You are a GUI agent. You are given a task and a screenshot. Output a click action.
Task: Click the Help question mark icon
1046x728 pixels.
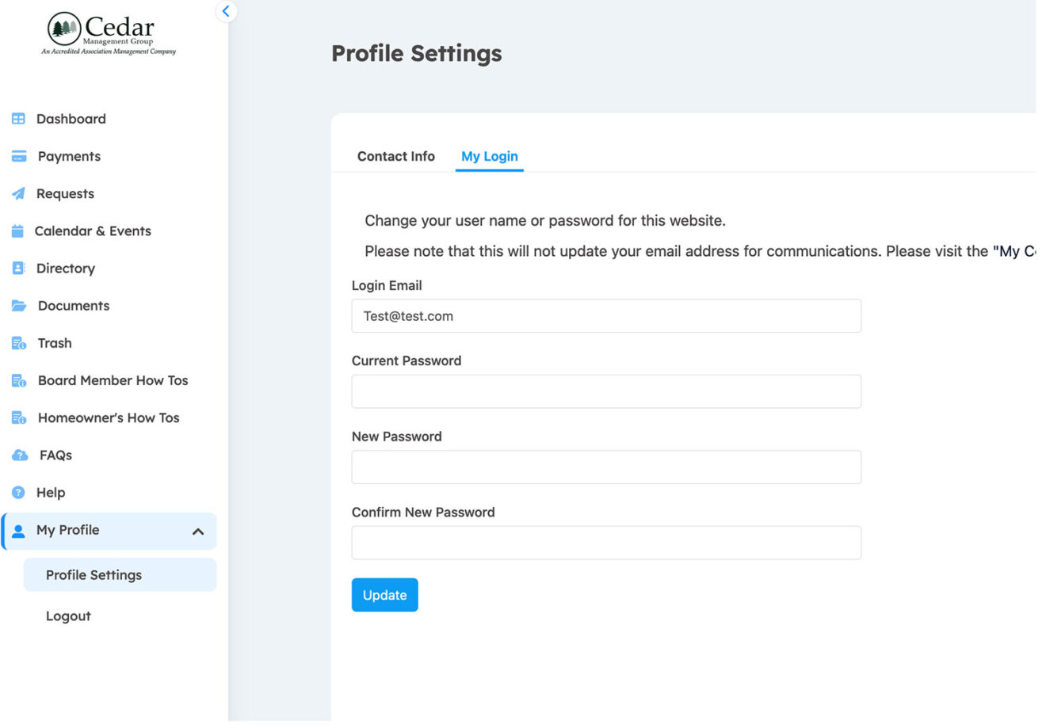coord(18,493)
